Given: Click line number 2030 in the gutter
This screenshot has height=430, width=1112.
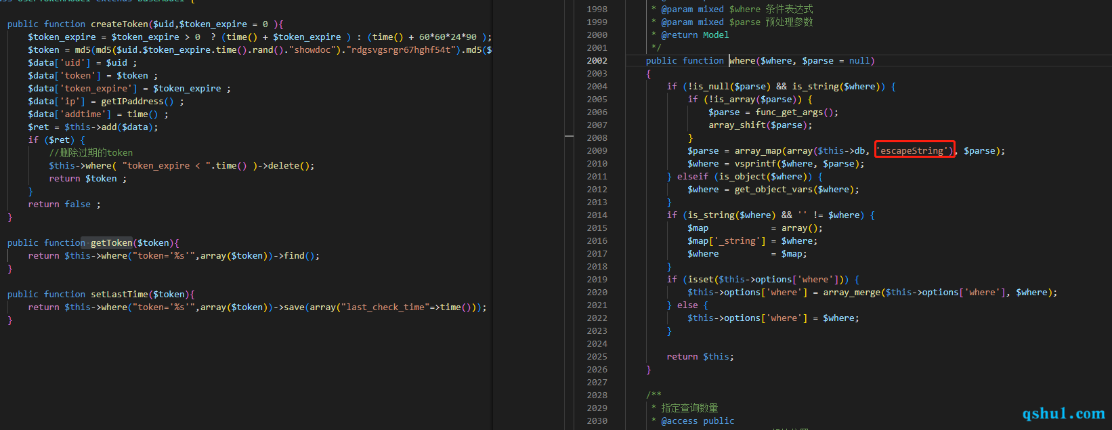Looking at the screenshot, I should tap(597, 421).
